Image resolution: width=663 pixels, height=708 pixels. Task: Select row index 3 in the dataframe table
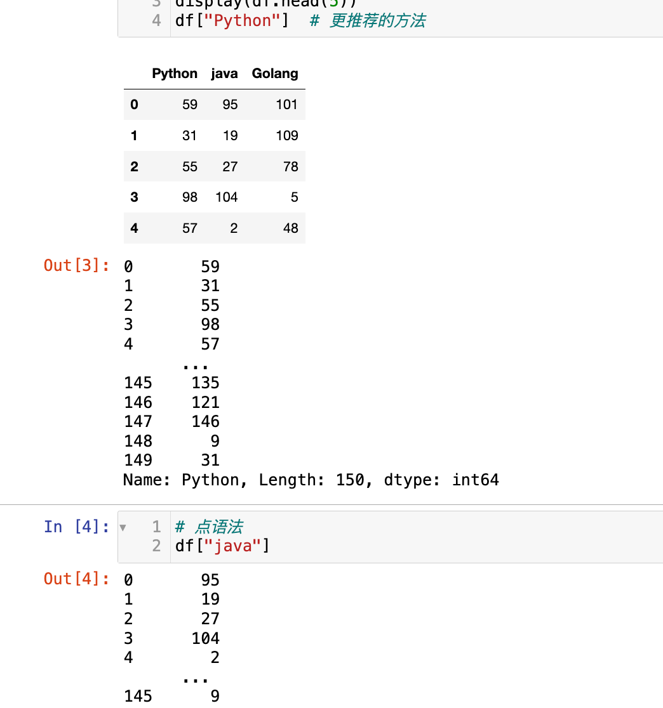(x=134, y=197)
